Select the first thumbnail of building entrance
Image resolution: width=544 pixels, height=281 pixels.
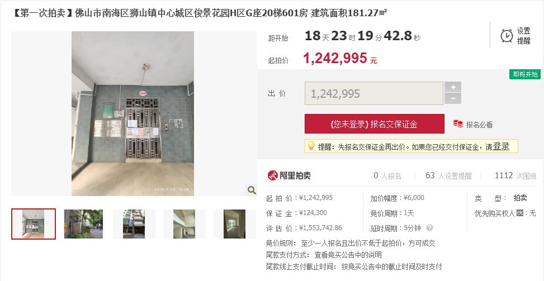coord(34,224)
